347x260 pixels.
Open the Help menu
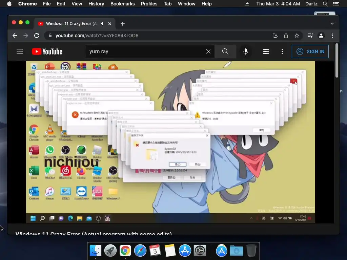tap(206, 4)
